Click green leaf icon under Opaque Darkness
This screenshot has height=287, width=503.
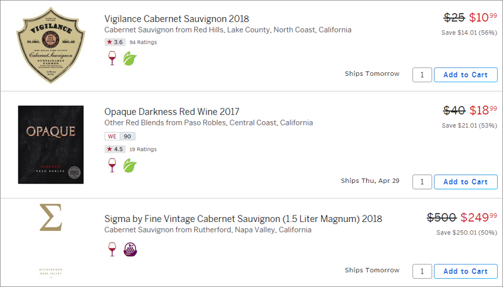(x=130, y=166)
